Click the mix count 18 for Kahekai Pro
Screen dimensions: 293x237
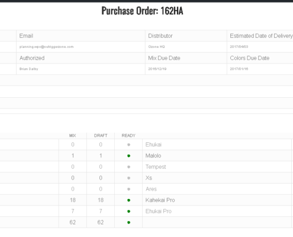(73, 200)
